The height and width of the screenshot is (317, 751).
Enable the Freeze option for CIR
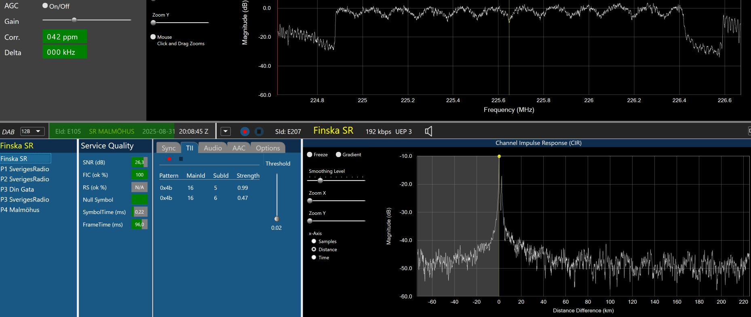point(310,155)
